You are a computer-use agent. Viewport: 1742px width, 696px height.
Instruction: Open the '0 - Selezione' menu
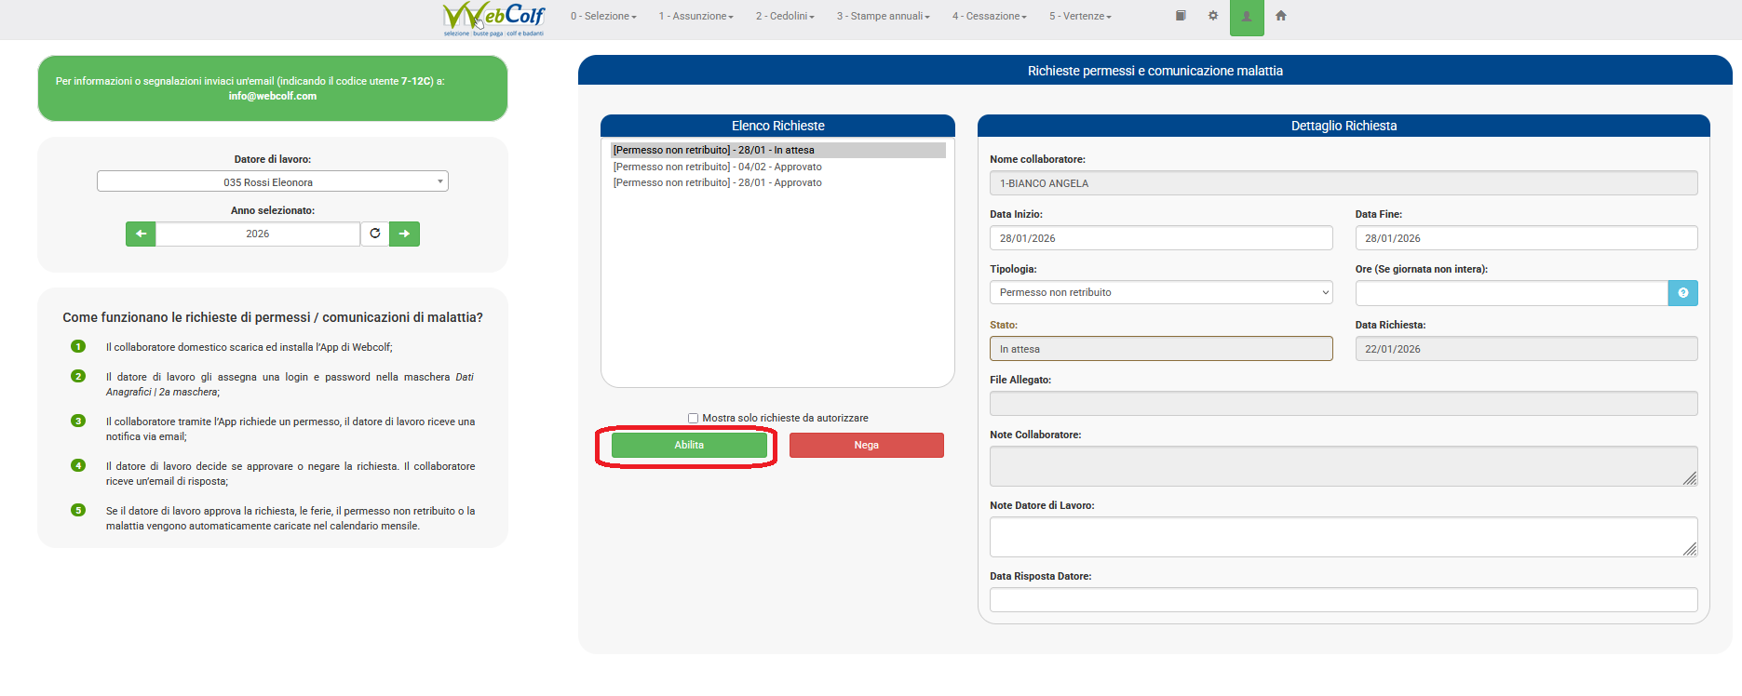(603, 17)
